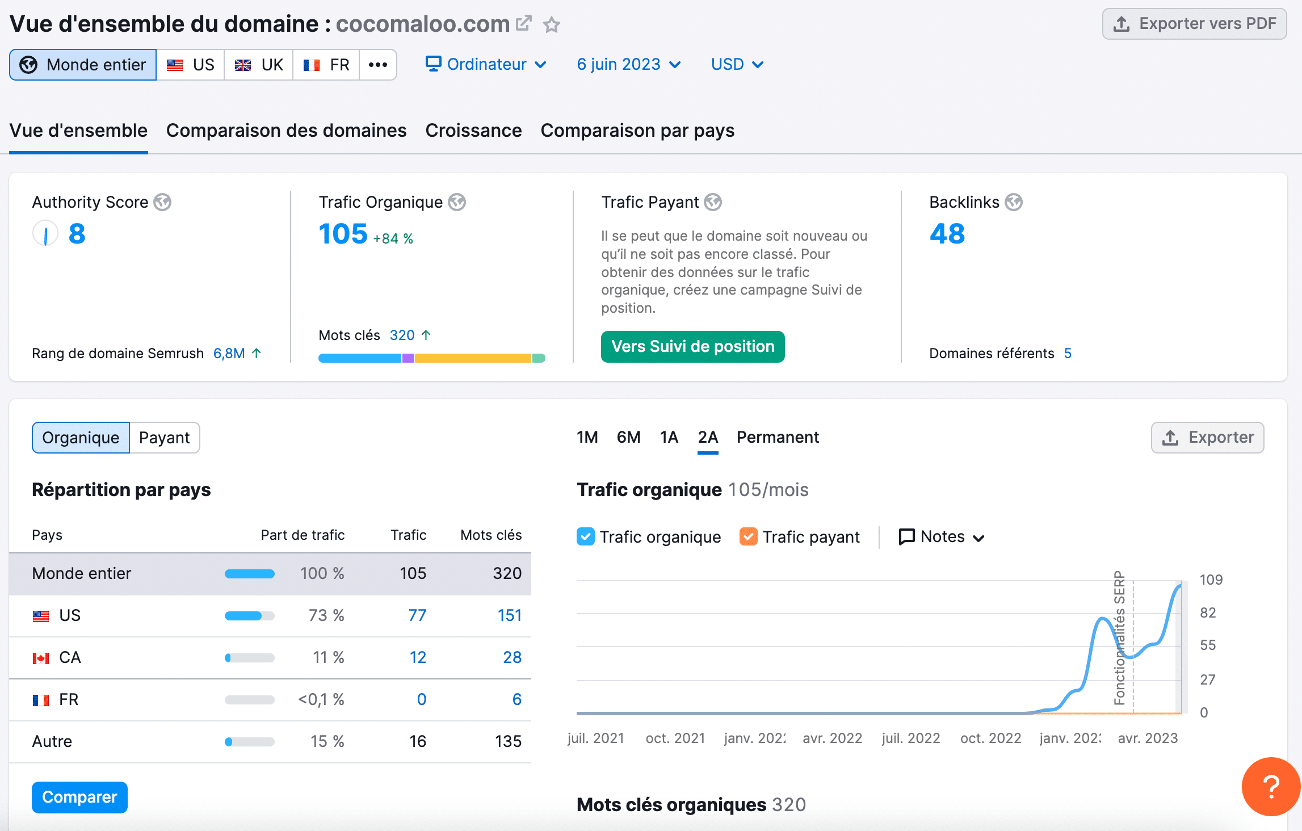Click the +84 % change value
The height and width of the screenshot is (831, 1302).
393,238
